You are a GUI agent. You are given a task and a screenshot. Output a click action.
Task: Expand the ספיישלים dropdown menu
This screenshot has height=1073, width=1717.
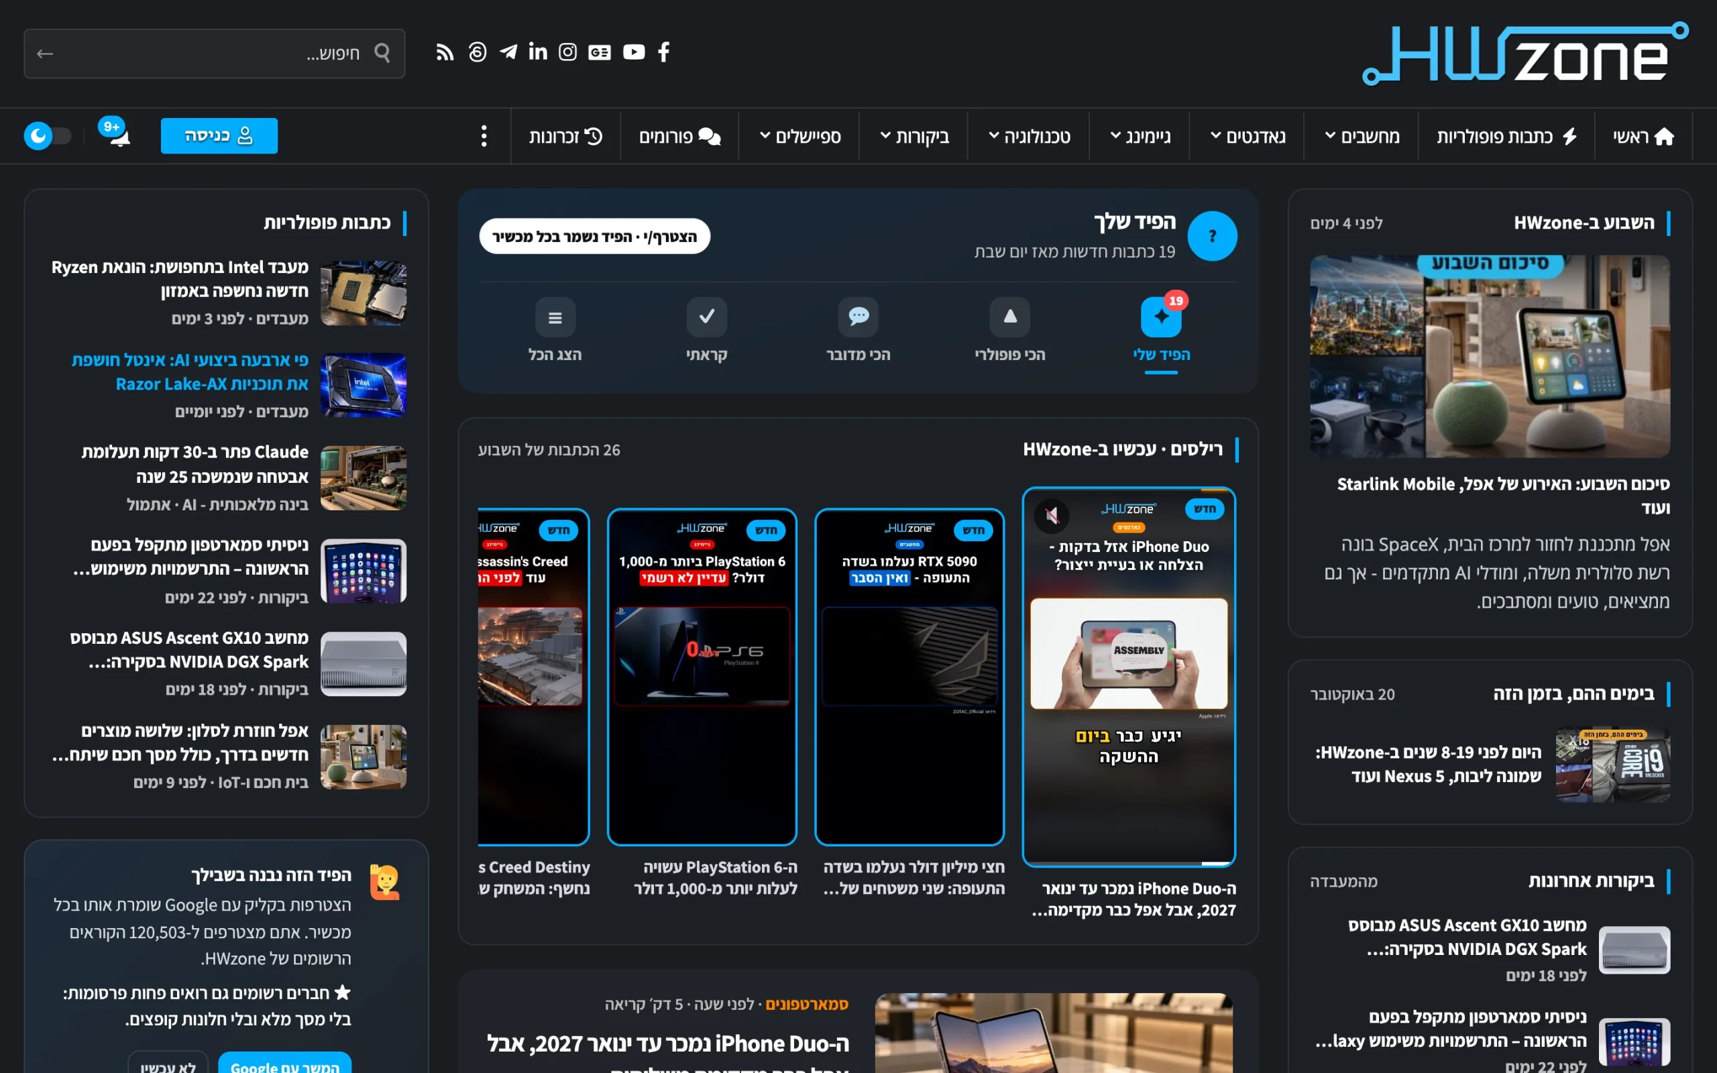(799, 136)
